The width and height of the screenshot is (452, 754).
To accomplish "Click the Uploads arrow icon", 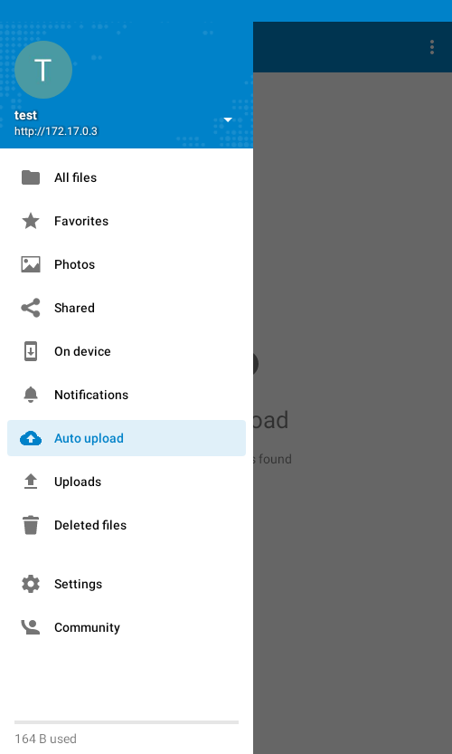I will click(31, 482).
